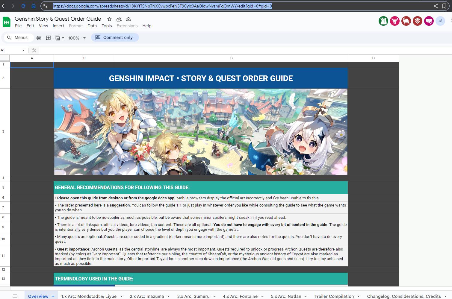Switch to the 3.x Arc: Sumeru tab
The height and width of the screenshot is (299, 452).
pos(193,296)
